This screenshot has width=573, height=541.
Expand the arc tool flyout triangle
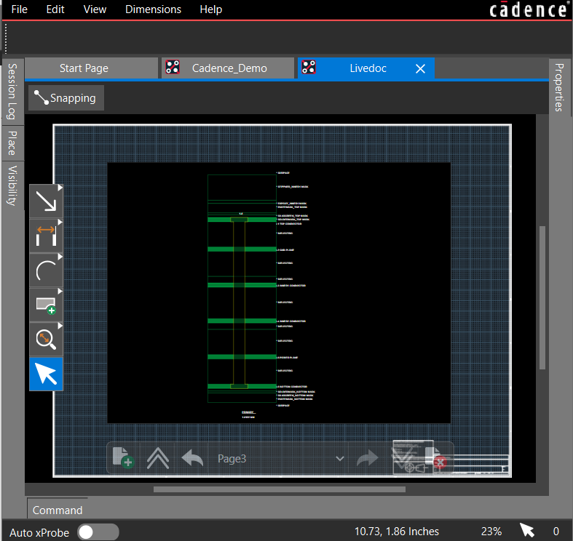point(60,257)
